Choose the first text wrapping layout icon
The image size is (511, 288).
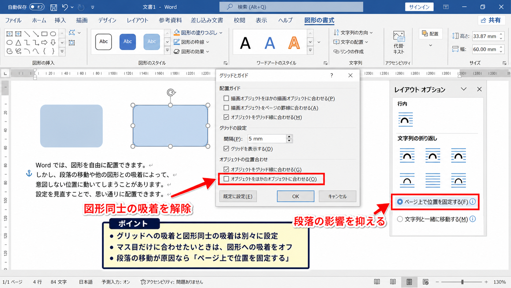(x=407, y=155)
